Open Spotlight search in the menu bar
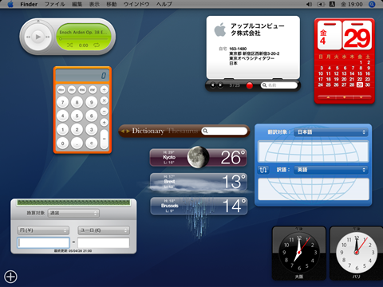The image size is (383, 287). [x=372, y=4]
